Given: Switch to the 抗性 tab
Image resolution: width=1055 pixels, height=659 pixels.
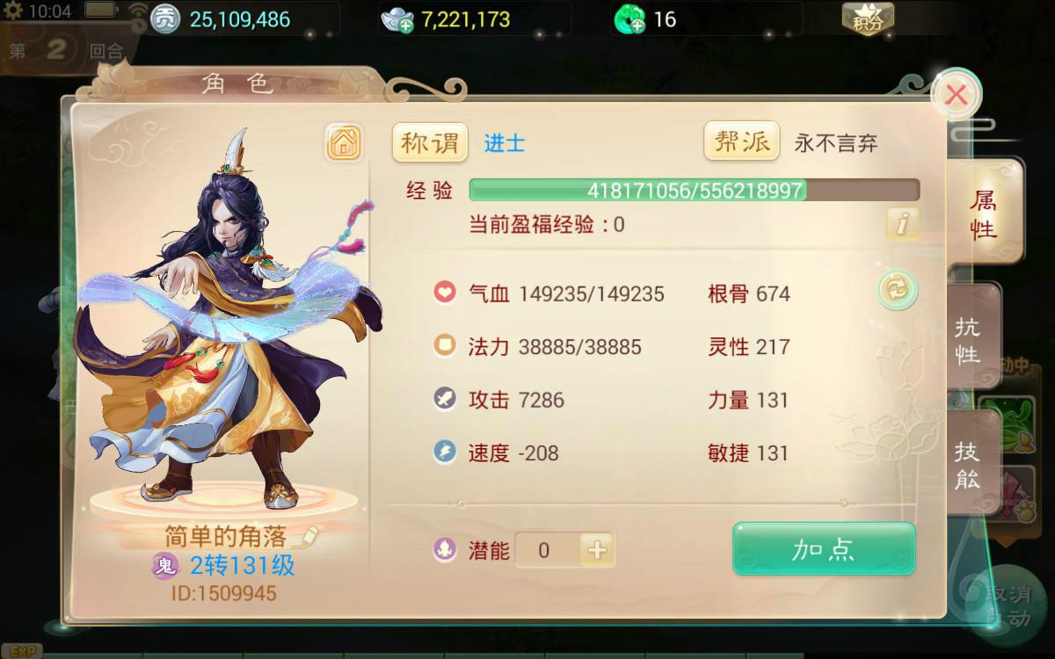Looking at the screenshot, I should pos(968,341).
